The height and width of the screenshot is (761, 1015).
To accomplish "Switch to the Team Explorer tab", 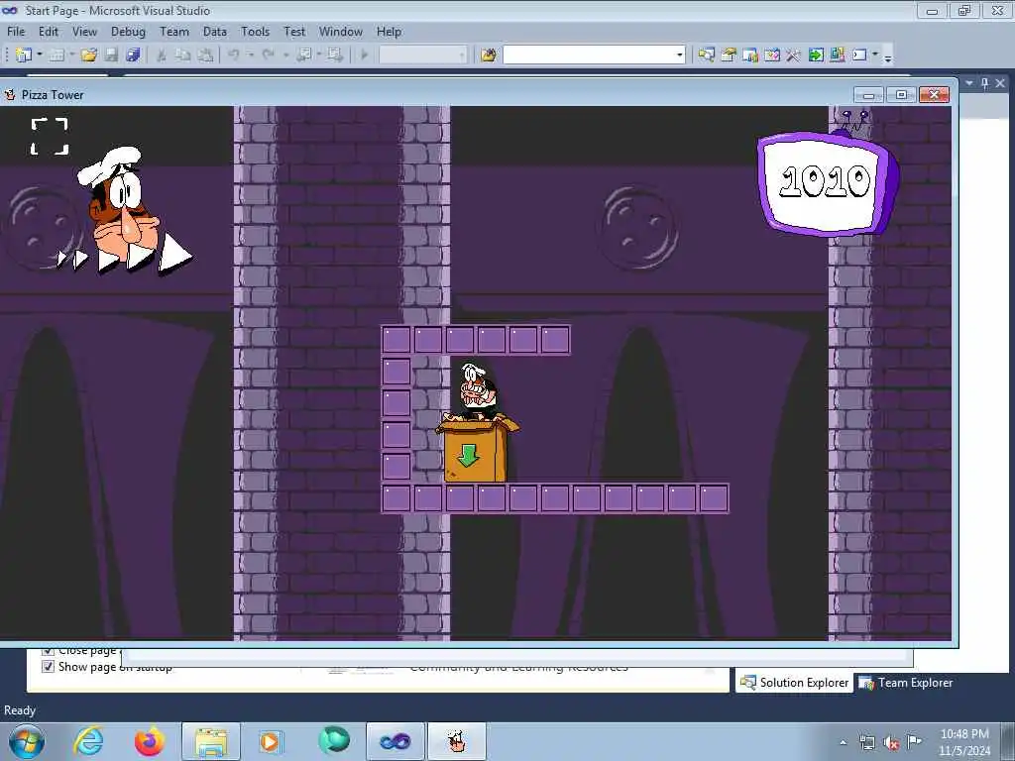I will [x=905, y=683].
